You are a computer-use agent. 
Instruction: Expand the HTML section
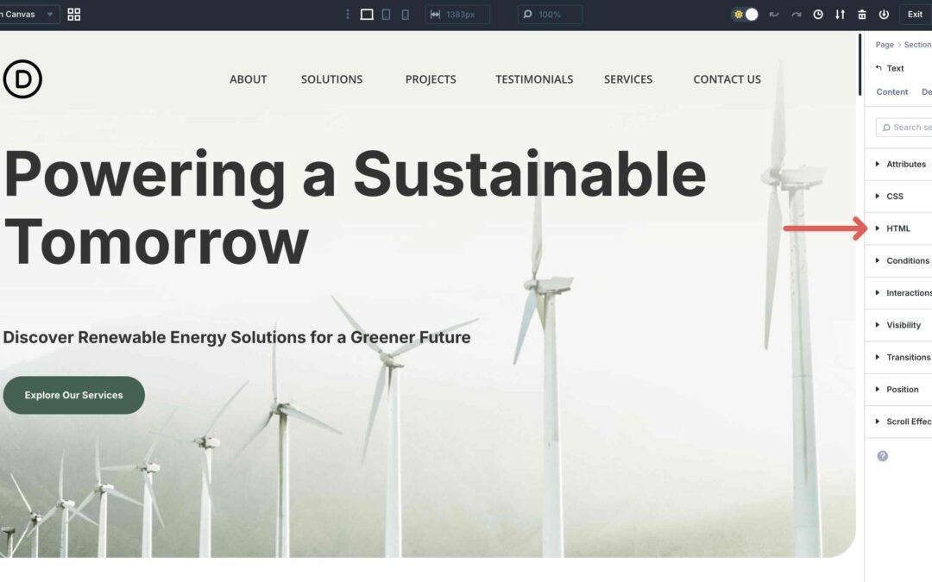[x=897, y=228]
